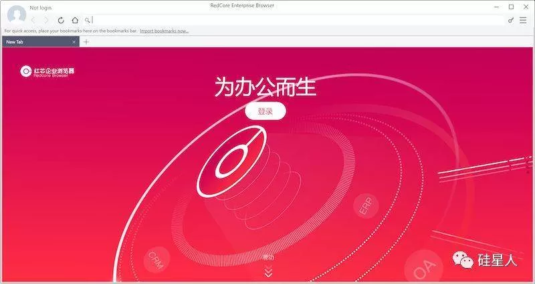
Task: Maximize the browser window
Action: 511,7
